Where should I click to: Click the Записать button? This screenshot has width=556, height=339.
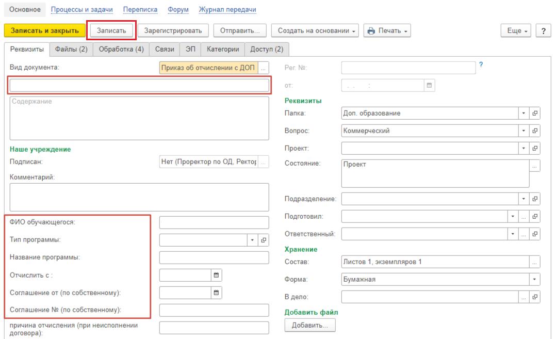111,30
